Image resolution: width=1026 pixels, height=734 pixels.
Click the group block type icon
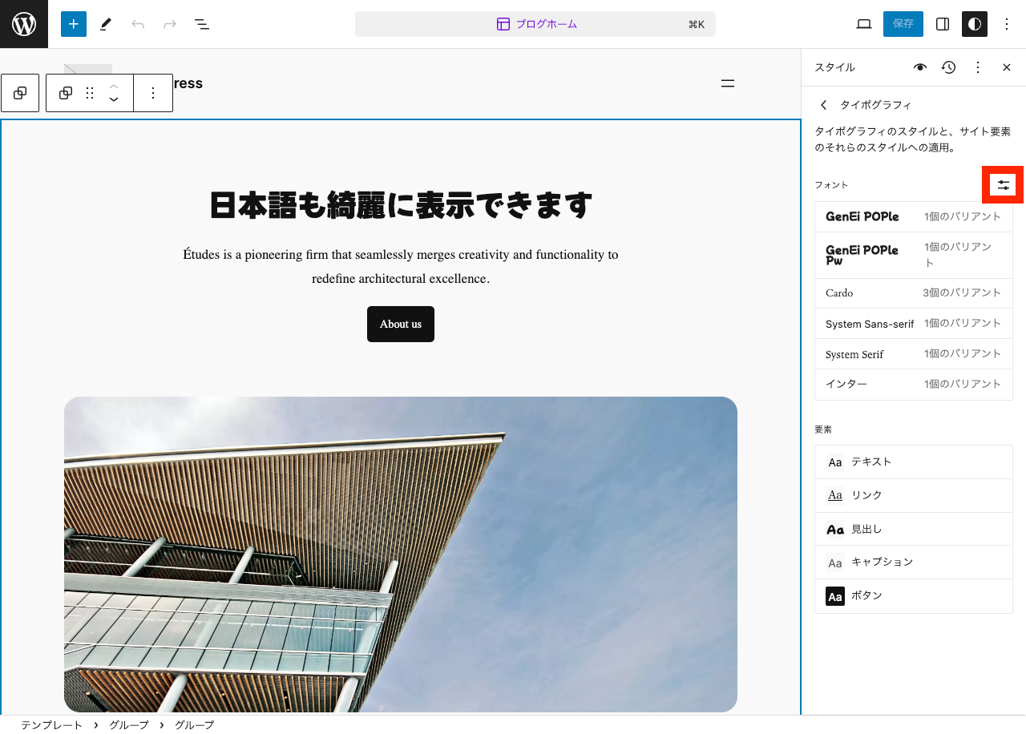[x=66, y=93]
